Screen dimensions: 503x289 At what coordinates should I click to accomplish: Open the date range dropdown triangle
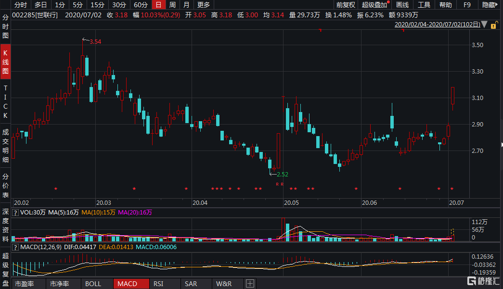pyautogui.click(x=485, y=24)
